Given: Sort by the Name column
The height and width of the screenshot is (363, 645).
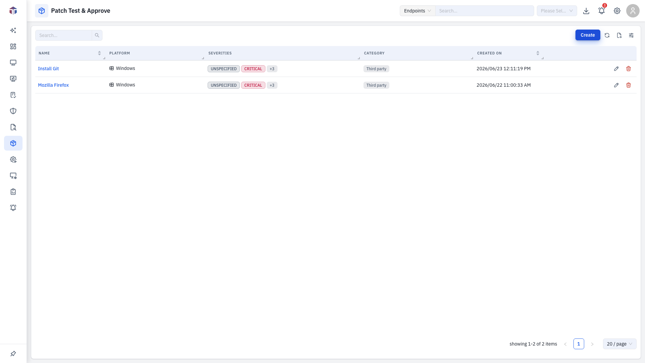Looking at the screenshot, I should (99, 53).
